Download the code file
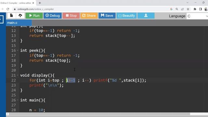 point(146,16)
